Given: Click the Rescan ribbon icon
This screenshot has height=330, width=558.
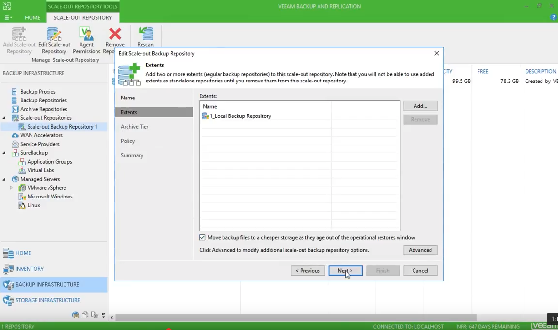Looking at the screenshot, I should [x=145, y=37].
